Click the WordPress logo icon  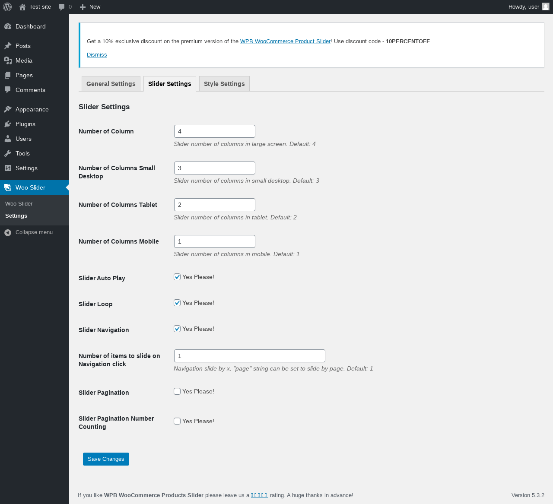7,7
